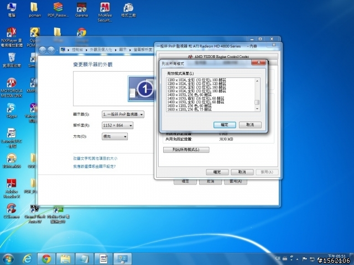Click 顯示 in the address breadcrumb
The image size is (354, 265).
[123, 50]
